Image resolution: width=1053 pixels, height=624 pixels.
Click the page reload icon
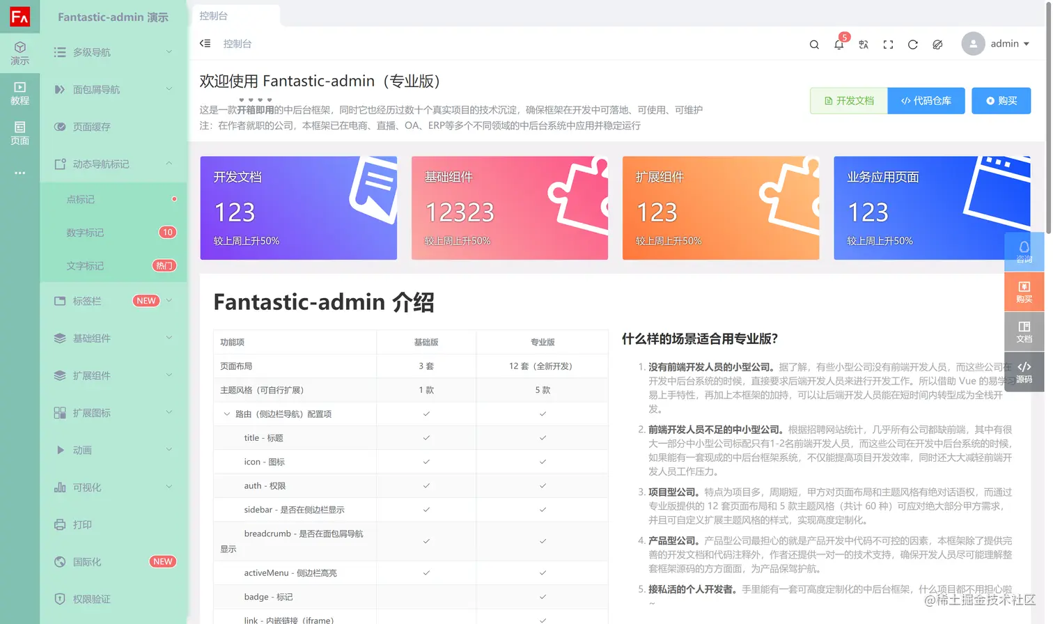pos(912,45)
